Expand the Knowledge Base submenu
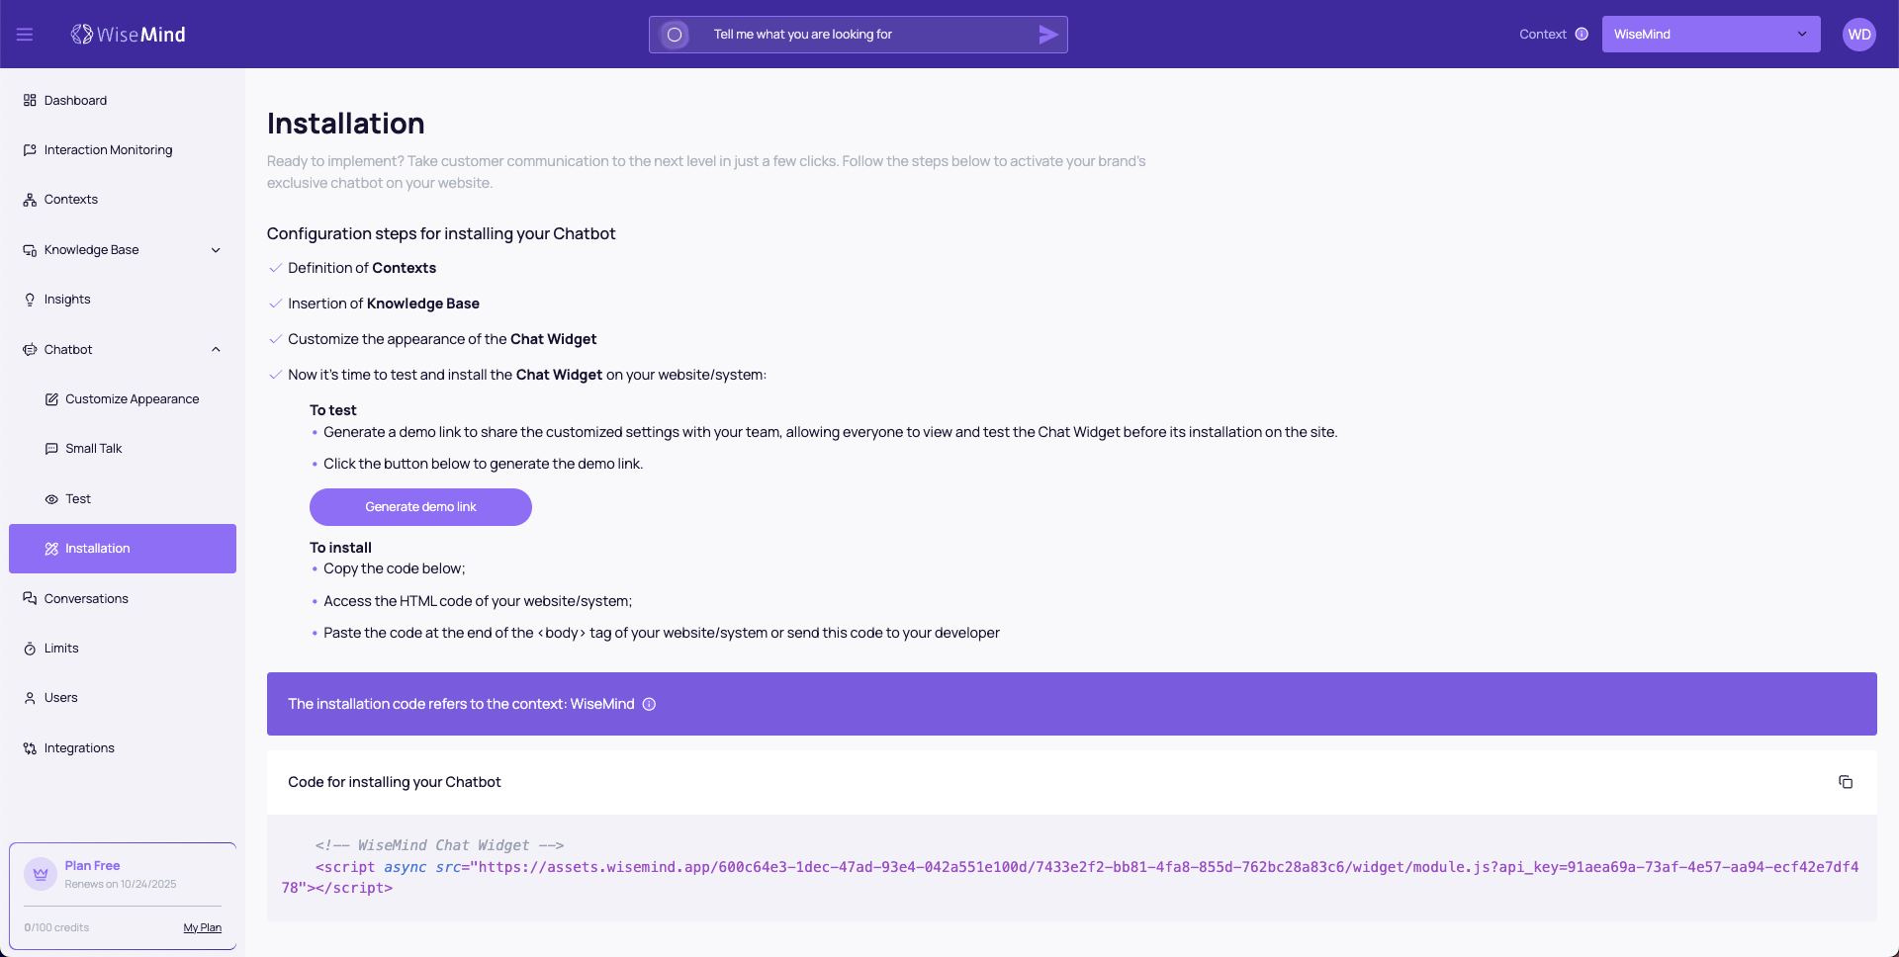1899x957 pixels. coord(216,250)
